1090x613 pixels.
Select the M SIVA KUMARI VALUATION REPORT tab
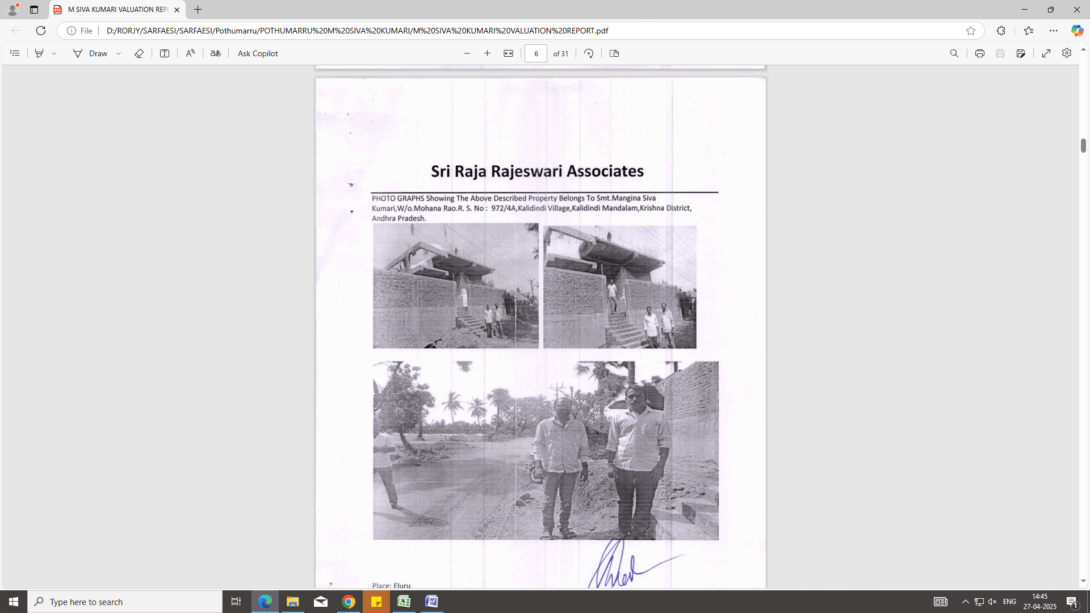pyautogui.click(x=116, y=10)
